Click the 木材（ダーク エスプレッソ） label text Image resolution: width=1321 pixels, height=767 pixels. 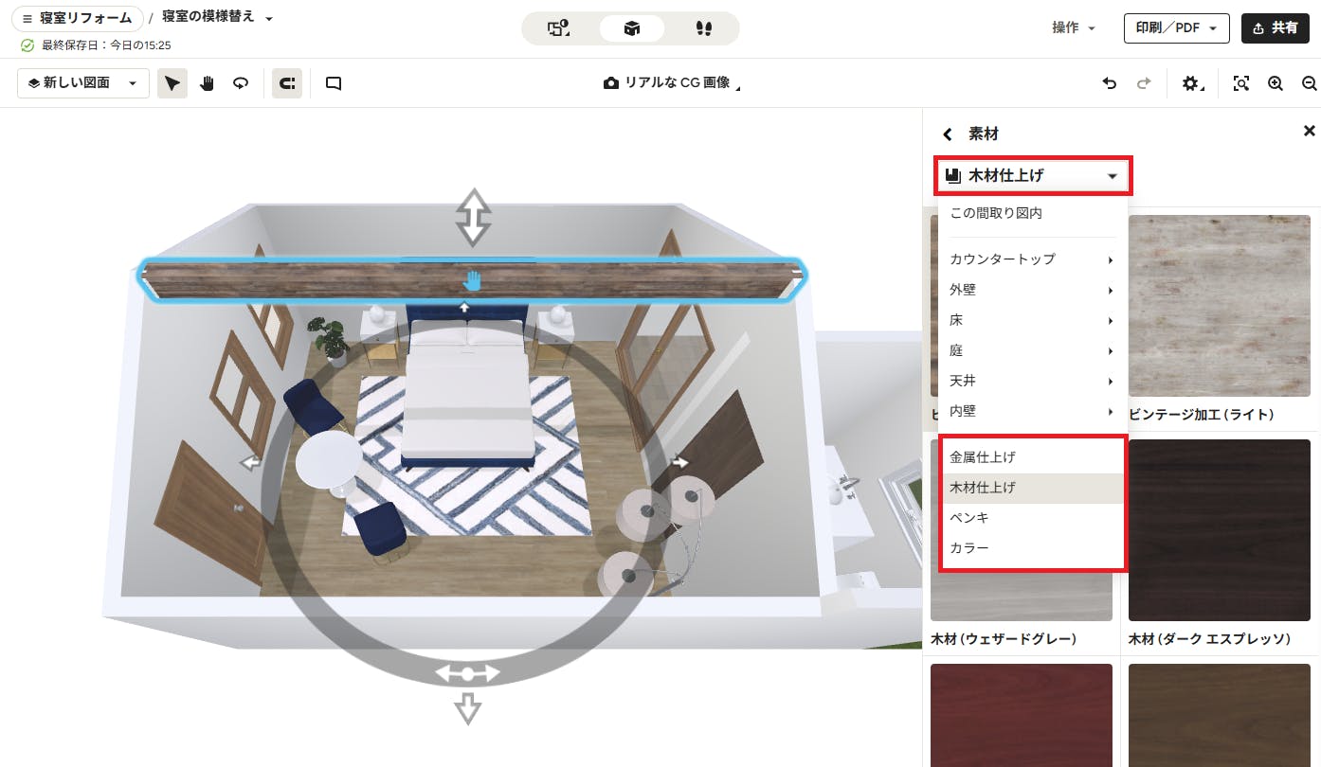(1209, 639)
